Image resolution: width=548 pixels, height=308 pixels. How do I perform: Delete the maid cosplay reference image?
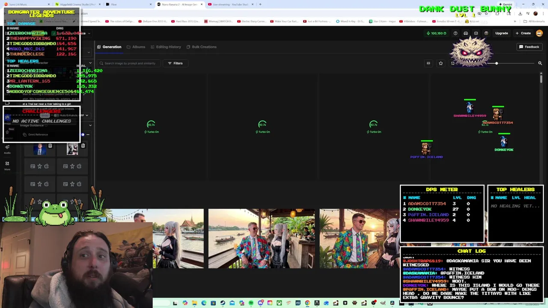(x=83, y=146)
